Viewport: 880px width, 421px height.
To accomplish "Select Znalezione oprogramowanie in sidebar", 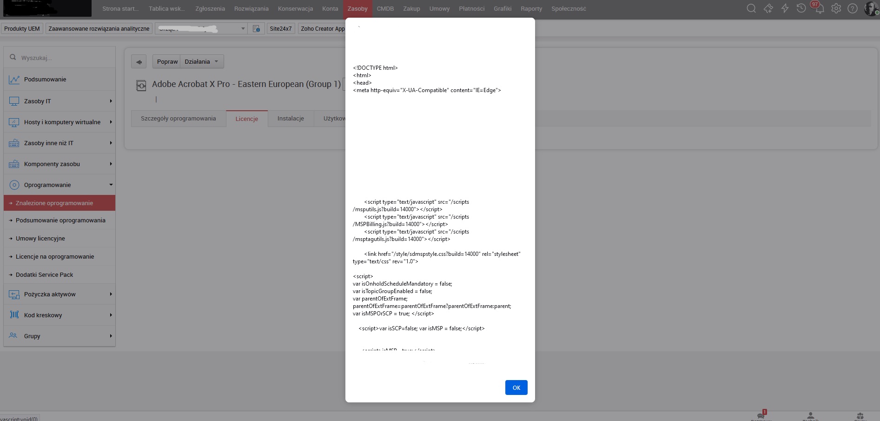I will point(60,203).
